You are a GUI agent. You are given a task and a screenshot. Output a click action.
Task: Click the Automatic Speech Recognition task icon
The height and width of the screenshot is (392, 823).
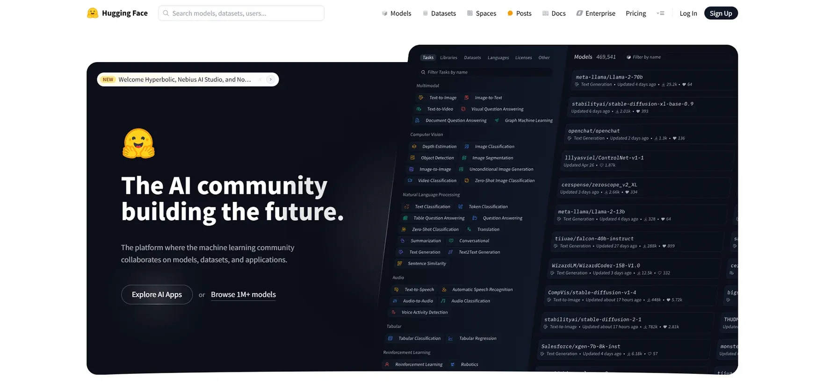[444, 289]
